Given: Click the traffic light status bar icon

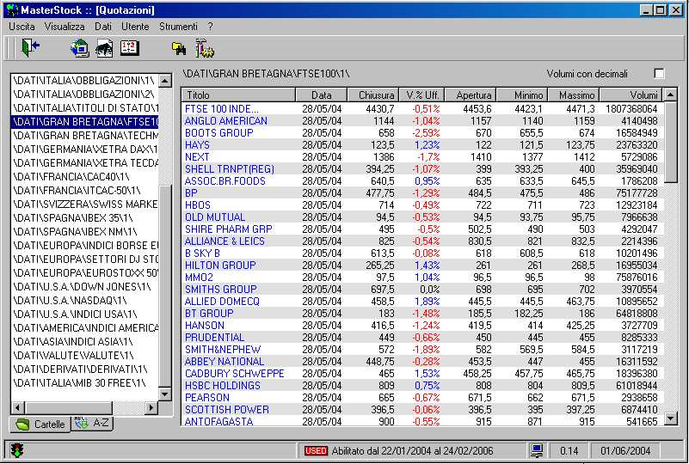Looking at the screenshot, I should pyautogui.click(x=17, y=450).
